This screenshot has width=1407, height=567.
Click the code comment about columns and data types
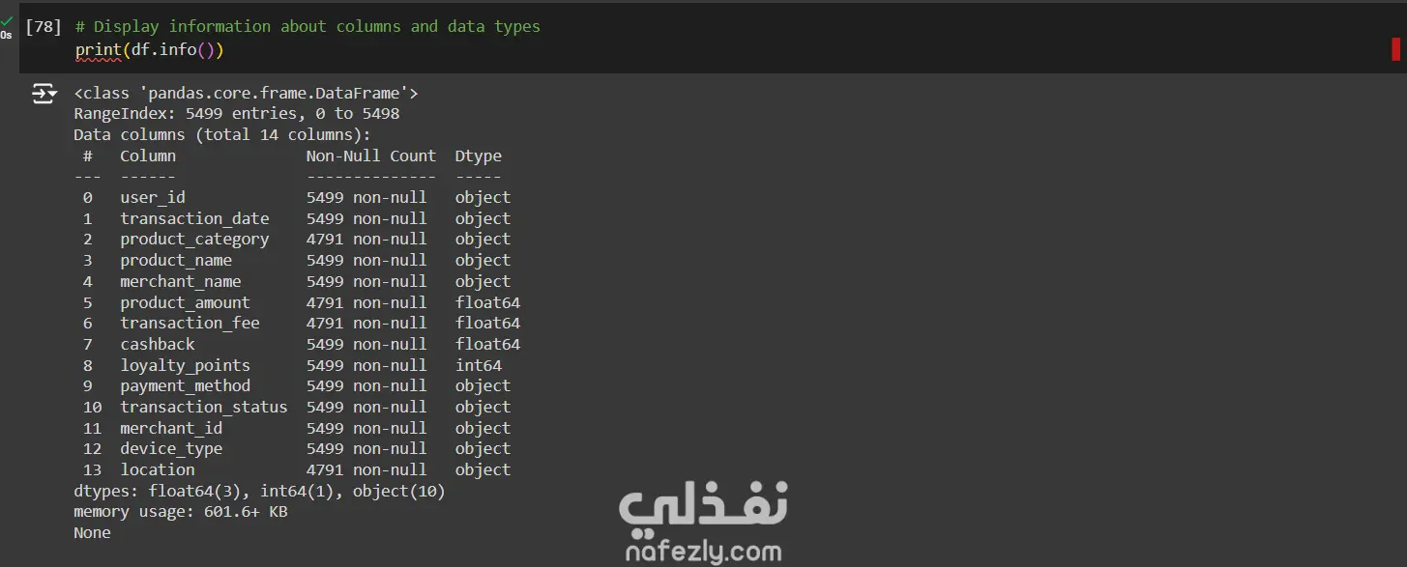click(x=308, y=27)
